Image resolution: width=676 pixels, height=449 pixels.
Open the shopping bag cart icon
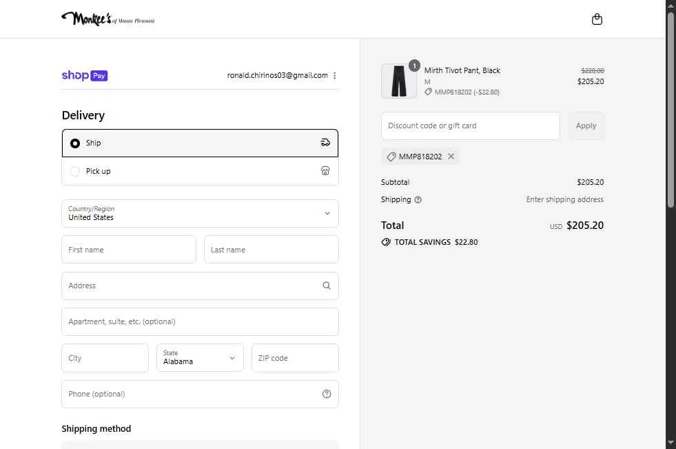click(x=597, y=19)
